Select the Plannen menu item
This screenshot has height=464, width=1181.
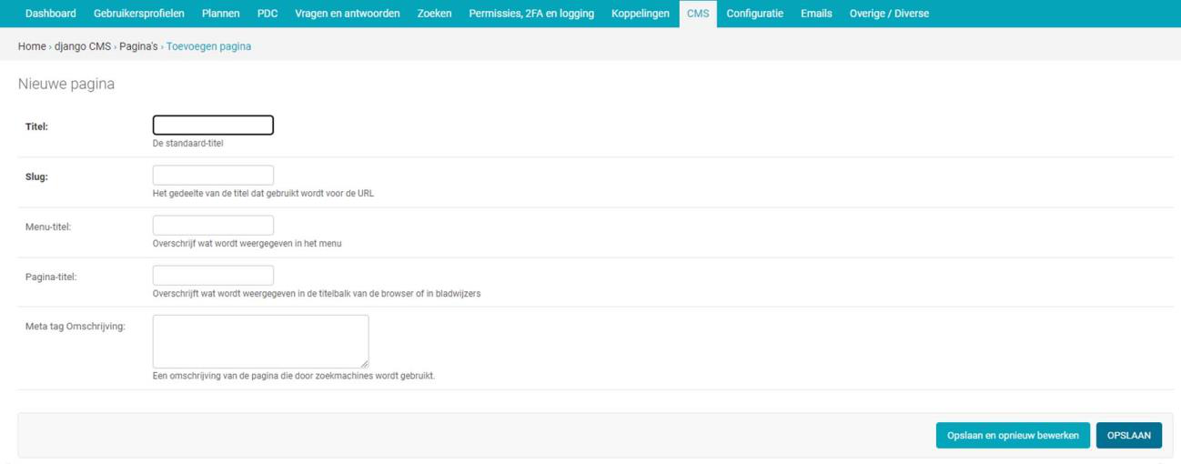coord(220,14)
